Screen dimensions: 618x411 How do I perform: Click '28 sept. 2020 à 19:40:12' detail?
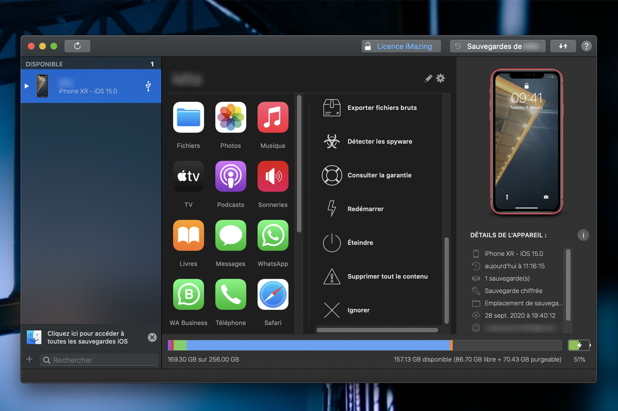[x=520, y=315]
